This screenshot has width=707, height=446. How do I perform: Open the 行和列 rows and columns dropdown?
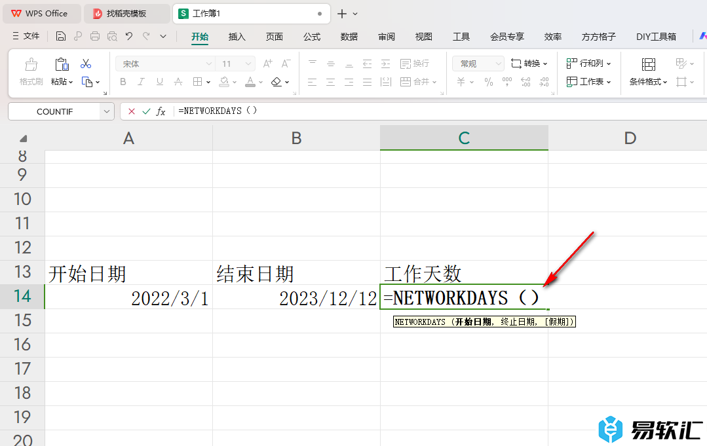[589, 63]
